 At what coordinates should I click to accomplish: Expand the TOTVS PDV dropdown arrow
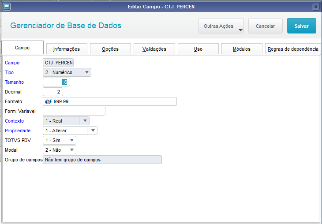pos(71,140)
